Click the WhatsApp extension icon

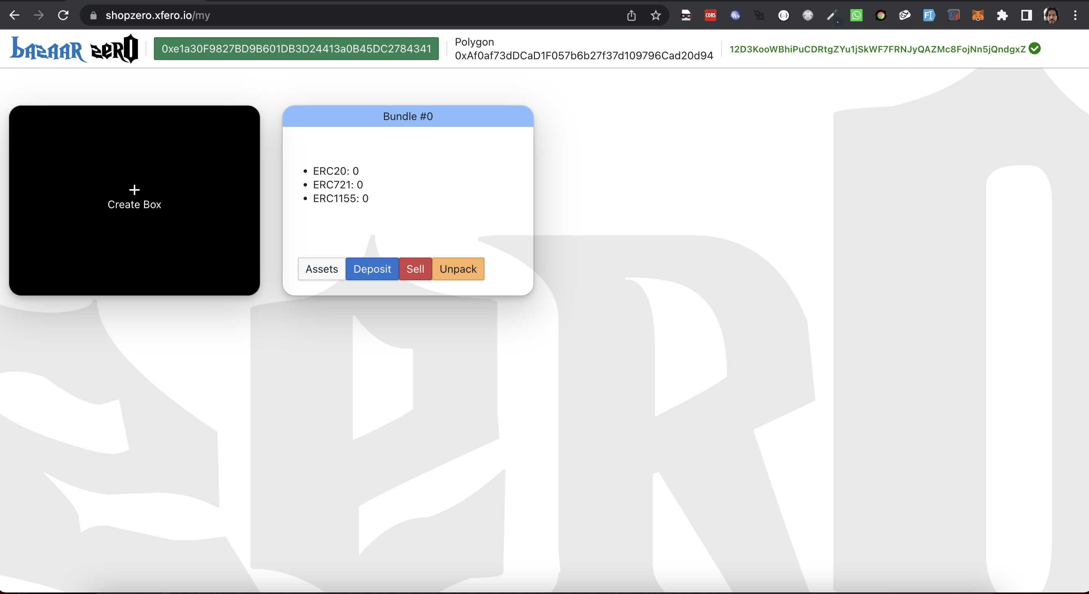tap(856, 16)
